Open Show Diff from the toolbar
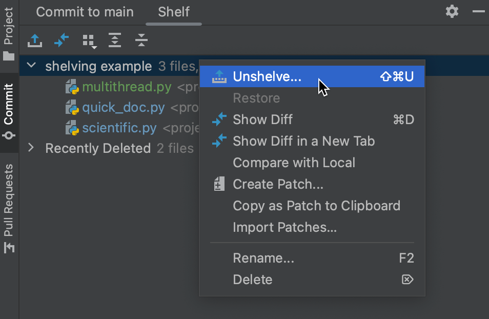 pos(62,40)
